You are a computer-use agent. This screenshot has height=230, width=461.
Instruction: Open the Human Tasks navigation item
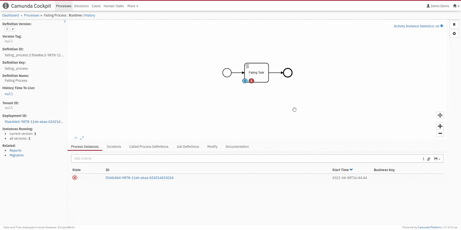(x=114, y=6)
